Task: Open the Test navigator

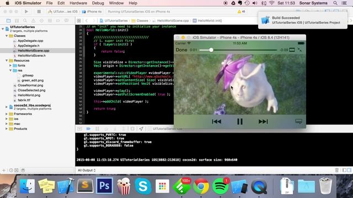Action: coord(42,21)
